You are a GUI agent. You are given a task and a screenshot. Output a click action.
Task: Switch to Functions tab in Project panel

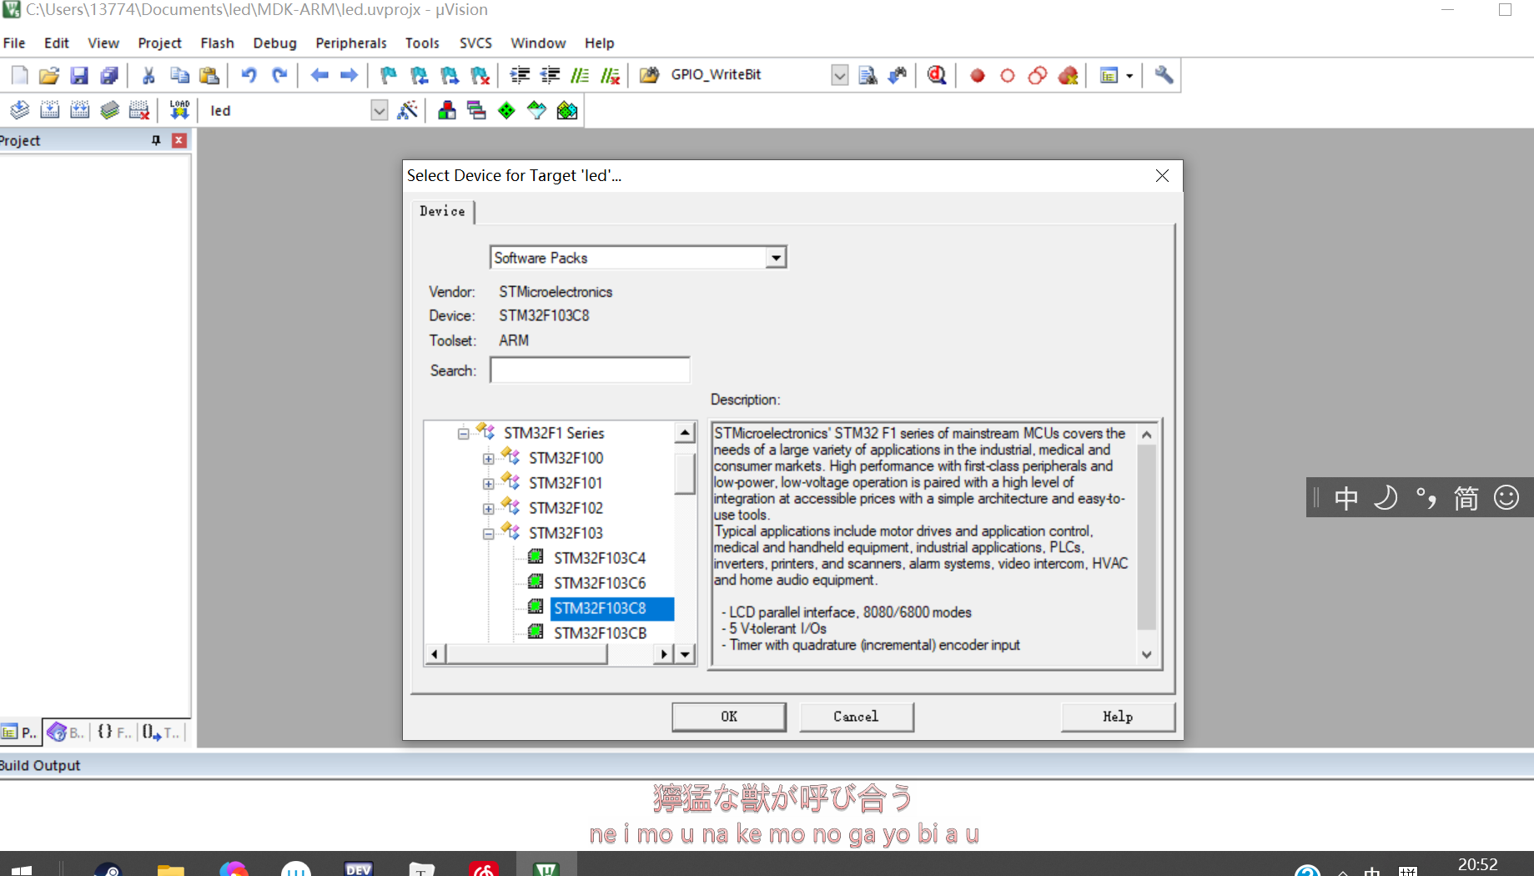[114, 733]
